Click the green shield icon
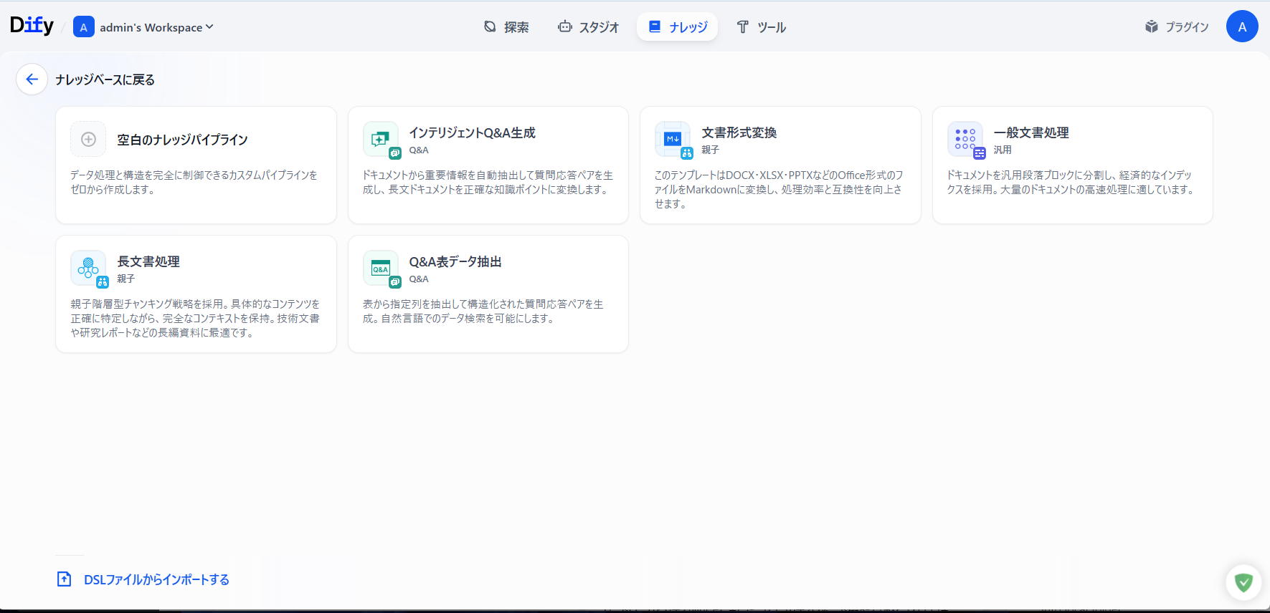The width and height of the screenshot is (1270, 613). click(x=1243, y=582)
